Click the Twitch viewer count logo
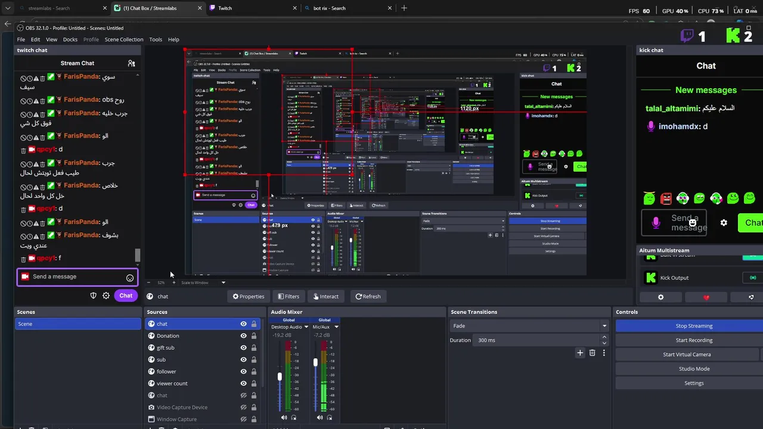The image size is (763, 429). click(x=687, y=36)
